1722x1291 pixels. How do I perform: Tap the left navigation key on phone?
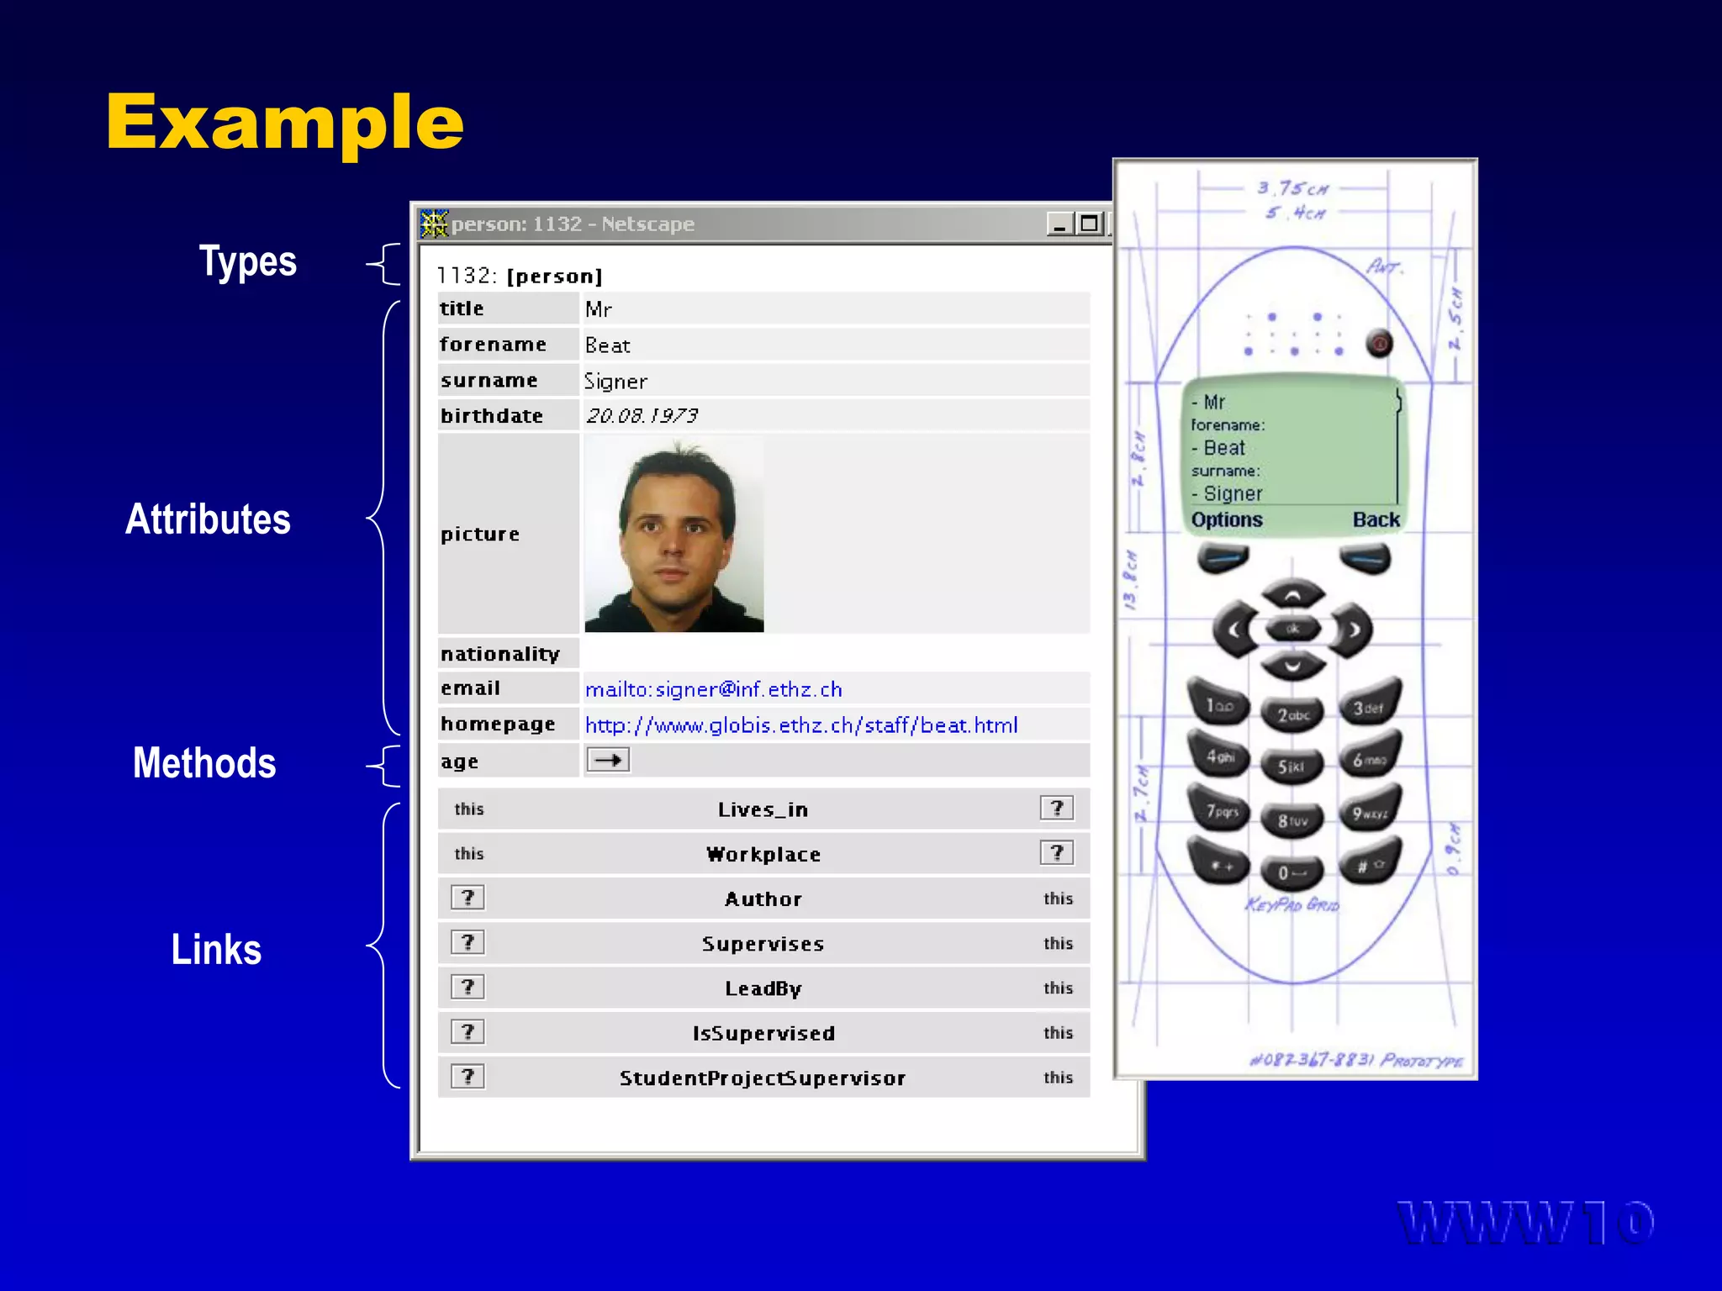(1235, 630)
